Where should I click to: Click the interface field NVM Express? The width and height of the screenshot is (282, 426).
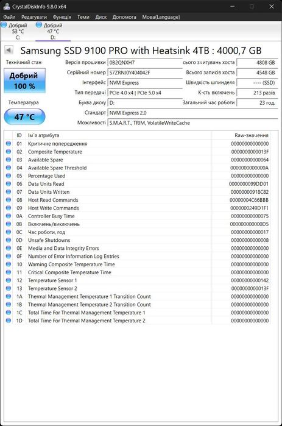point(145,83)
